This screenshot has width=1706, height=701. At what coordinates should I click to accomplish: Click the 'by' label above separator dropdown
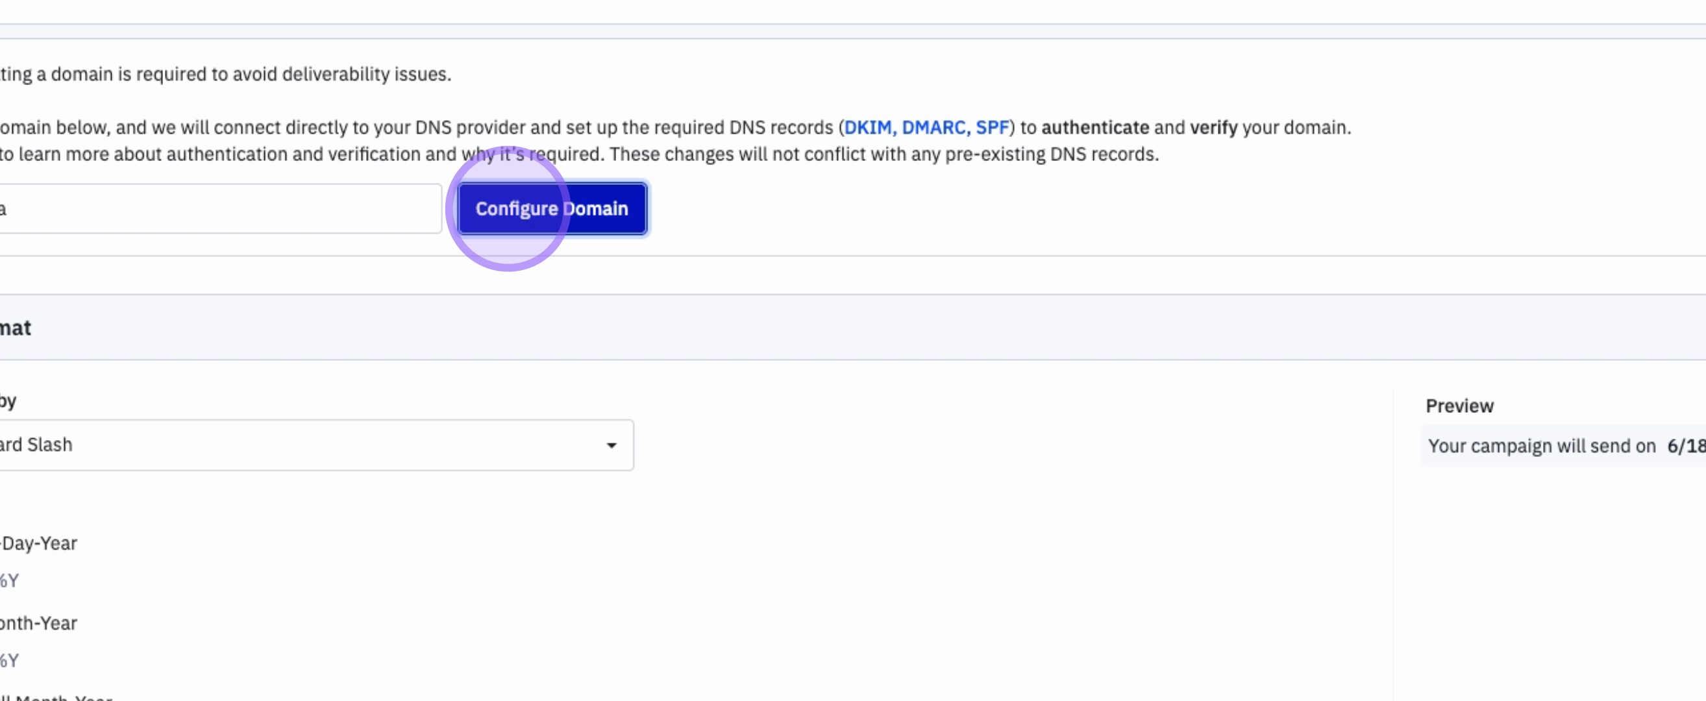pos(8,401)
